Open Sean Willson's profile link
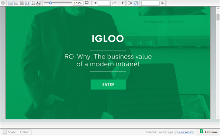 186,132
